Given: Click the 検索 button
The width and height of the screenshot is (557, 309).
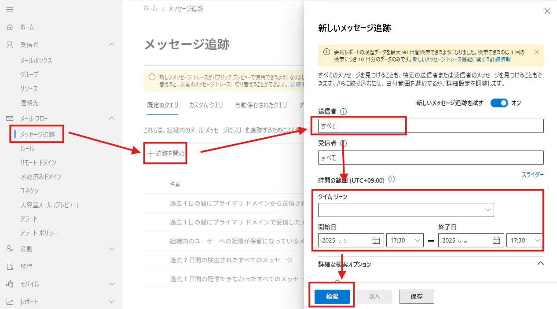Looking at the screenshot, I should pos(332,297).
